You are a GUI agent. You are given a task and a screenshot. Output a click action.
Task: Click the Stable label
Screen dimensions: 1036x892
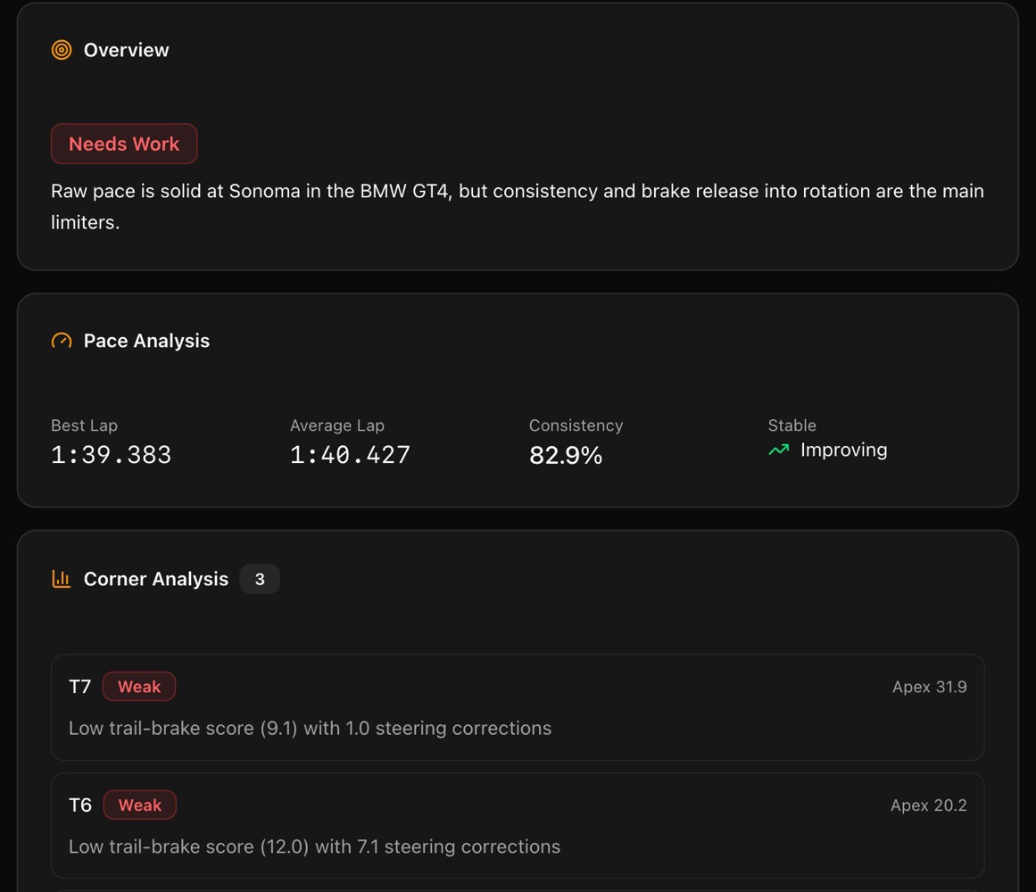[792, 425]
